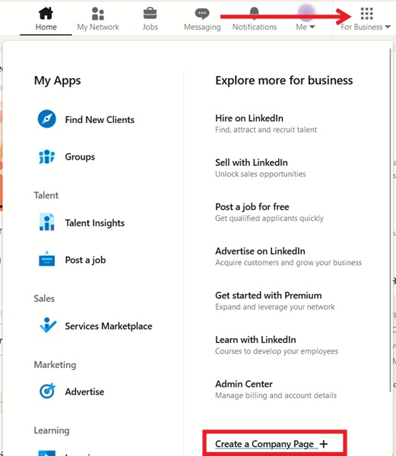Expand the Me dropdown arrow
396x456 pixels.
pos(312,27)
